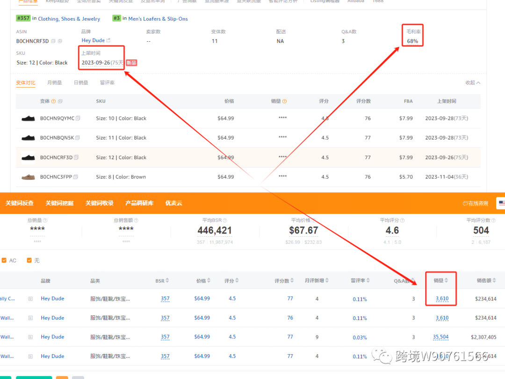Viewport: 505px width, 379px height.
Task: Open detail icon in the last Hey Dude row
Action: pyautogui.click(x=30, y=357)
